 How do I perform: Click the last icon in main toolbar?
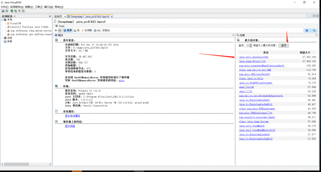[x=23, y=11]
